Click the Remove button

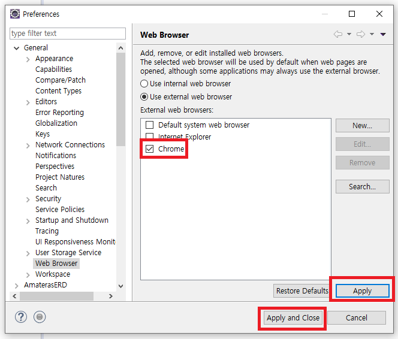pyautogui.click(x=362, y=162)
